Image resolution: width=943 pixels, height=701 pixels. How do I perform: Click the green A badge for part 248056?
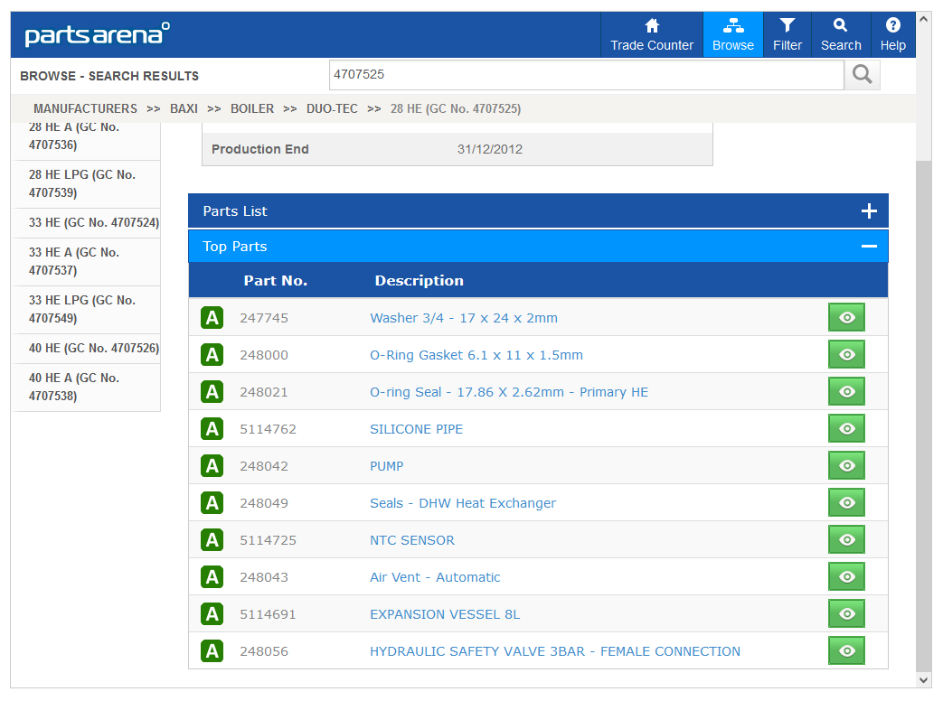[x=212, y=650]
